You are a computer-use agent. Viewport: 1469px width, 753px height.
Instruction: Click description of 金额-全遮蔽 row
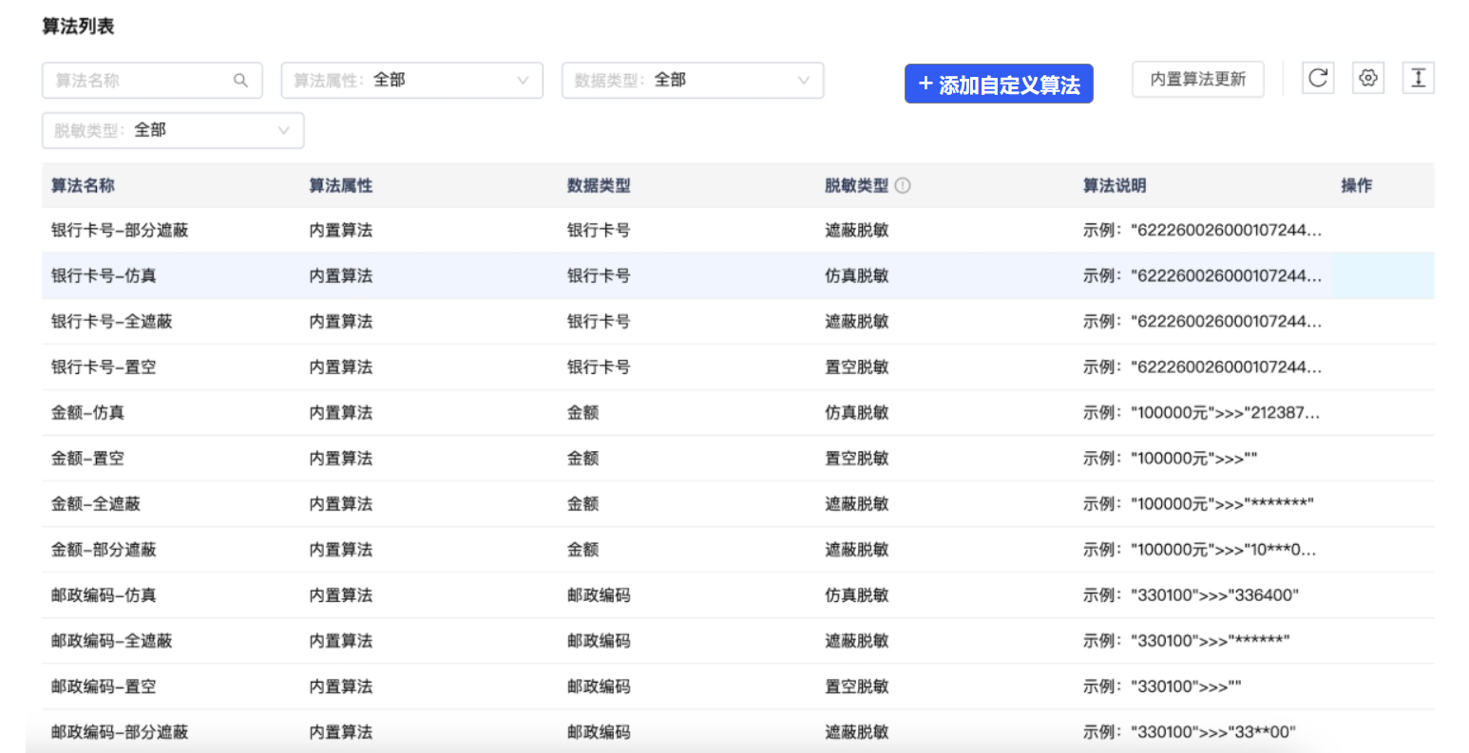click(x=1198, y=504)
